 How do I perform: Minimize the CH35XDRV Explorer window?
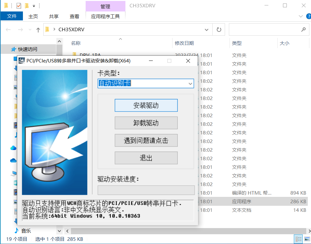[x=266, y=5]
